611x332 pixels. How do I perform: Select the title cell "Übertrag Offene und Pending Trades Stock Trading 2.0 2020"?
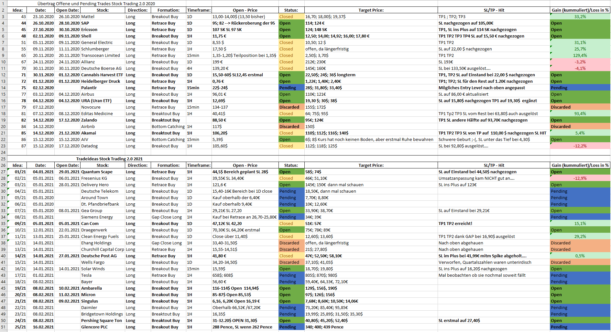(x=96, y=4)
